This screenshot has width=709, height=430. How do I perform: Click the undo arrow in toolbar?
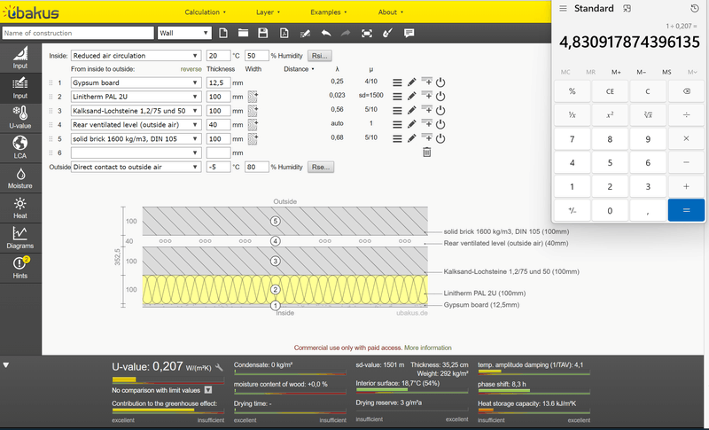[326, 33]
